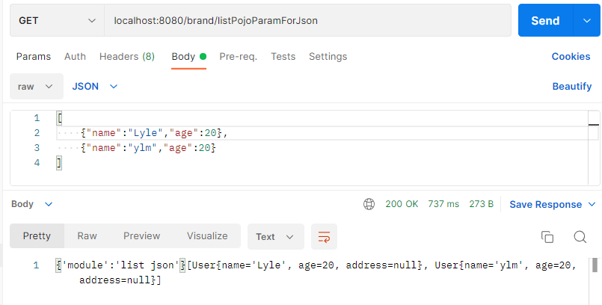Search the response with the magnifier icon
Image resolution: width=602 pixels, height=305 pixels.
tap(580, 237)
